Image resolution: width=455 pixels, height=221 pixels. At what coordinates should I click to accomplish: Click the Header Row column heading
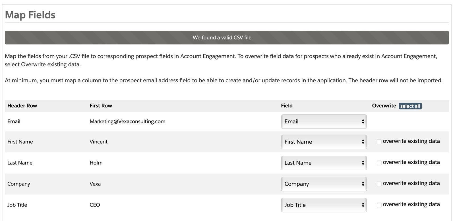pyautogui.click(x=22, y=106)
